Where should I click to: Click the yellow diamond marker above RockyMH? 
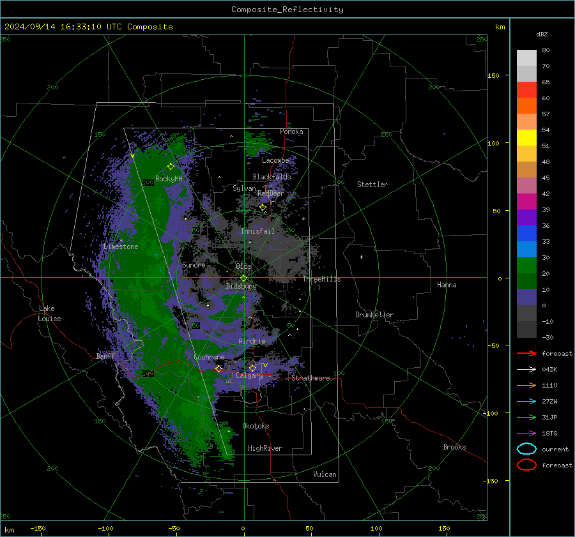pyautogui.click(x=171, y=167)
